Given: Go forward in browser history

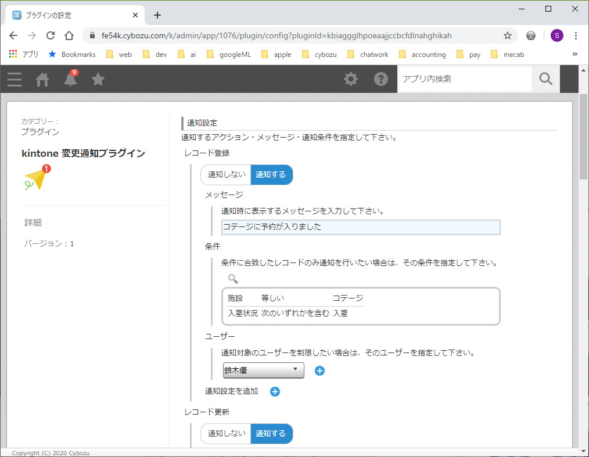Looking at the screenshot, I should coord(32,35).
